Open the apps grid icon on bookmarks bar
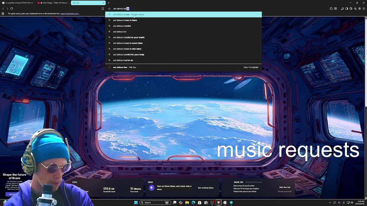Viewport: 367px width, 206px height. tap(3, 13)
